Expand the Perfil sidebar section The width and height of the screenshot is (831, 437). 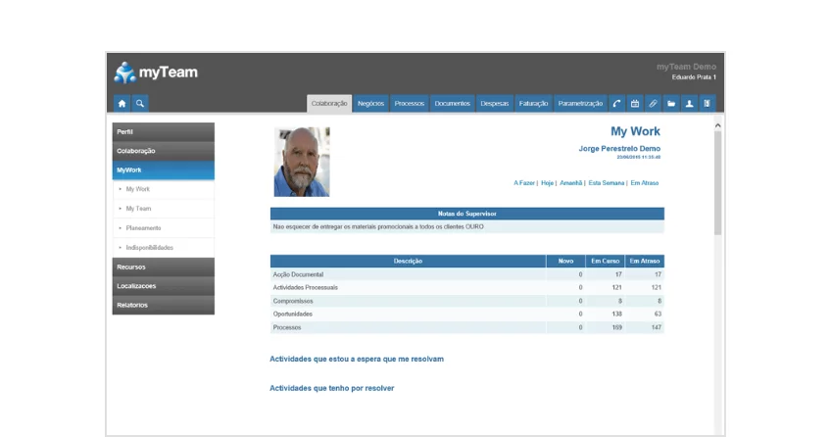(163, 131)
